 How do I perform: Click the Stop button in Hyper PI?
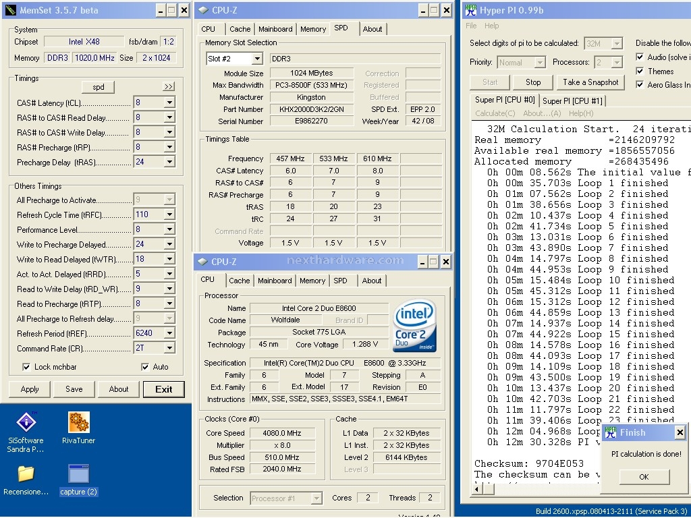(533, 82)
